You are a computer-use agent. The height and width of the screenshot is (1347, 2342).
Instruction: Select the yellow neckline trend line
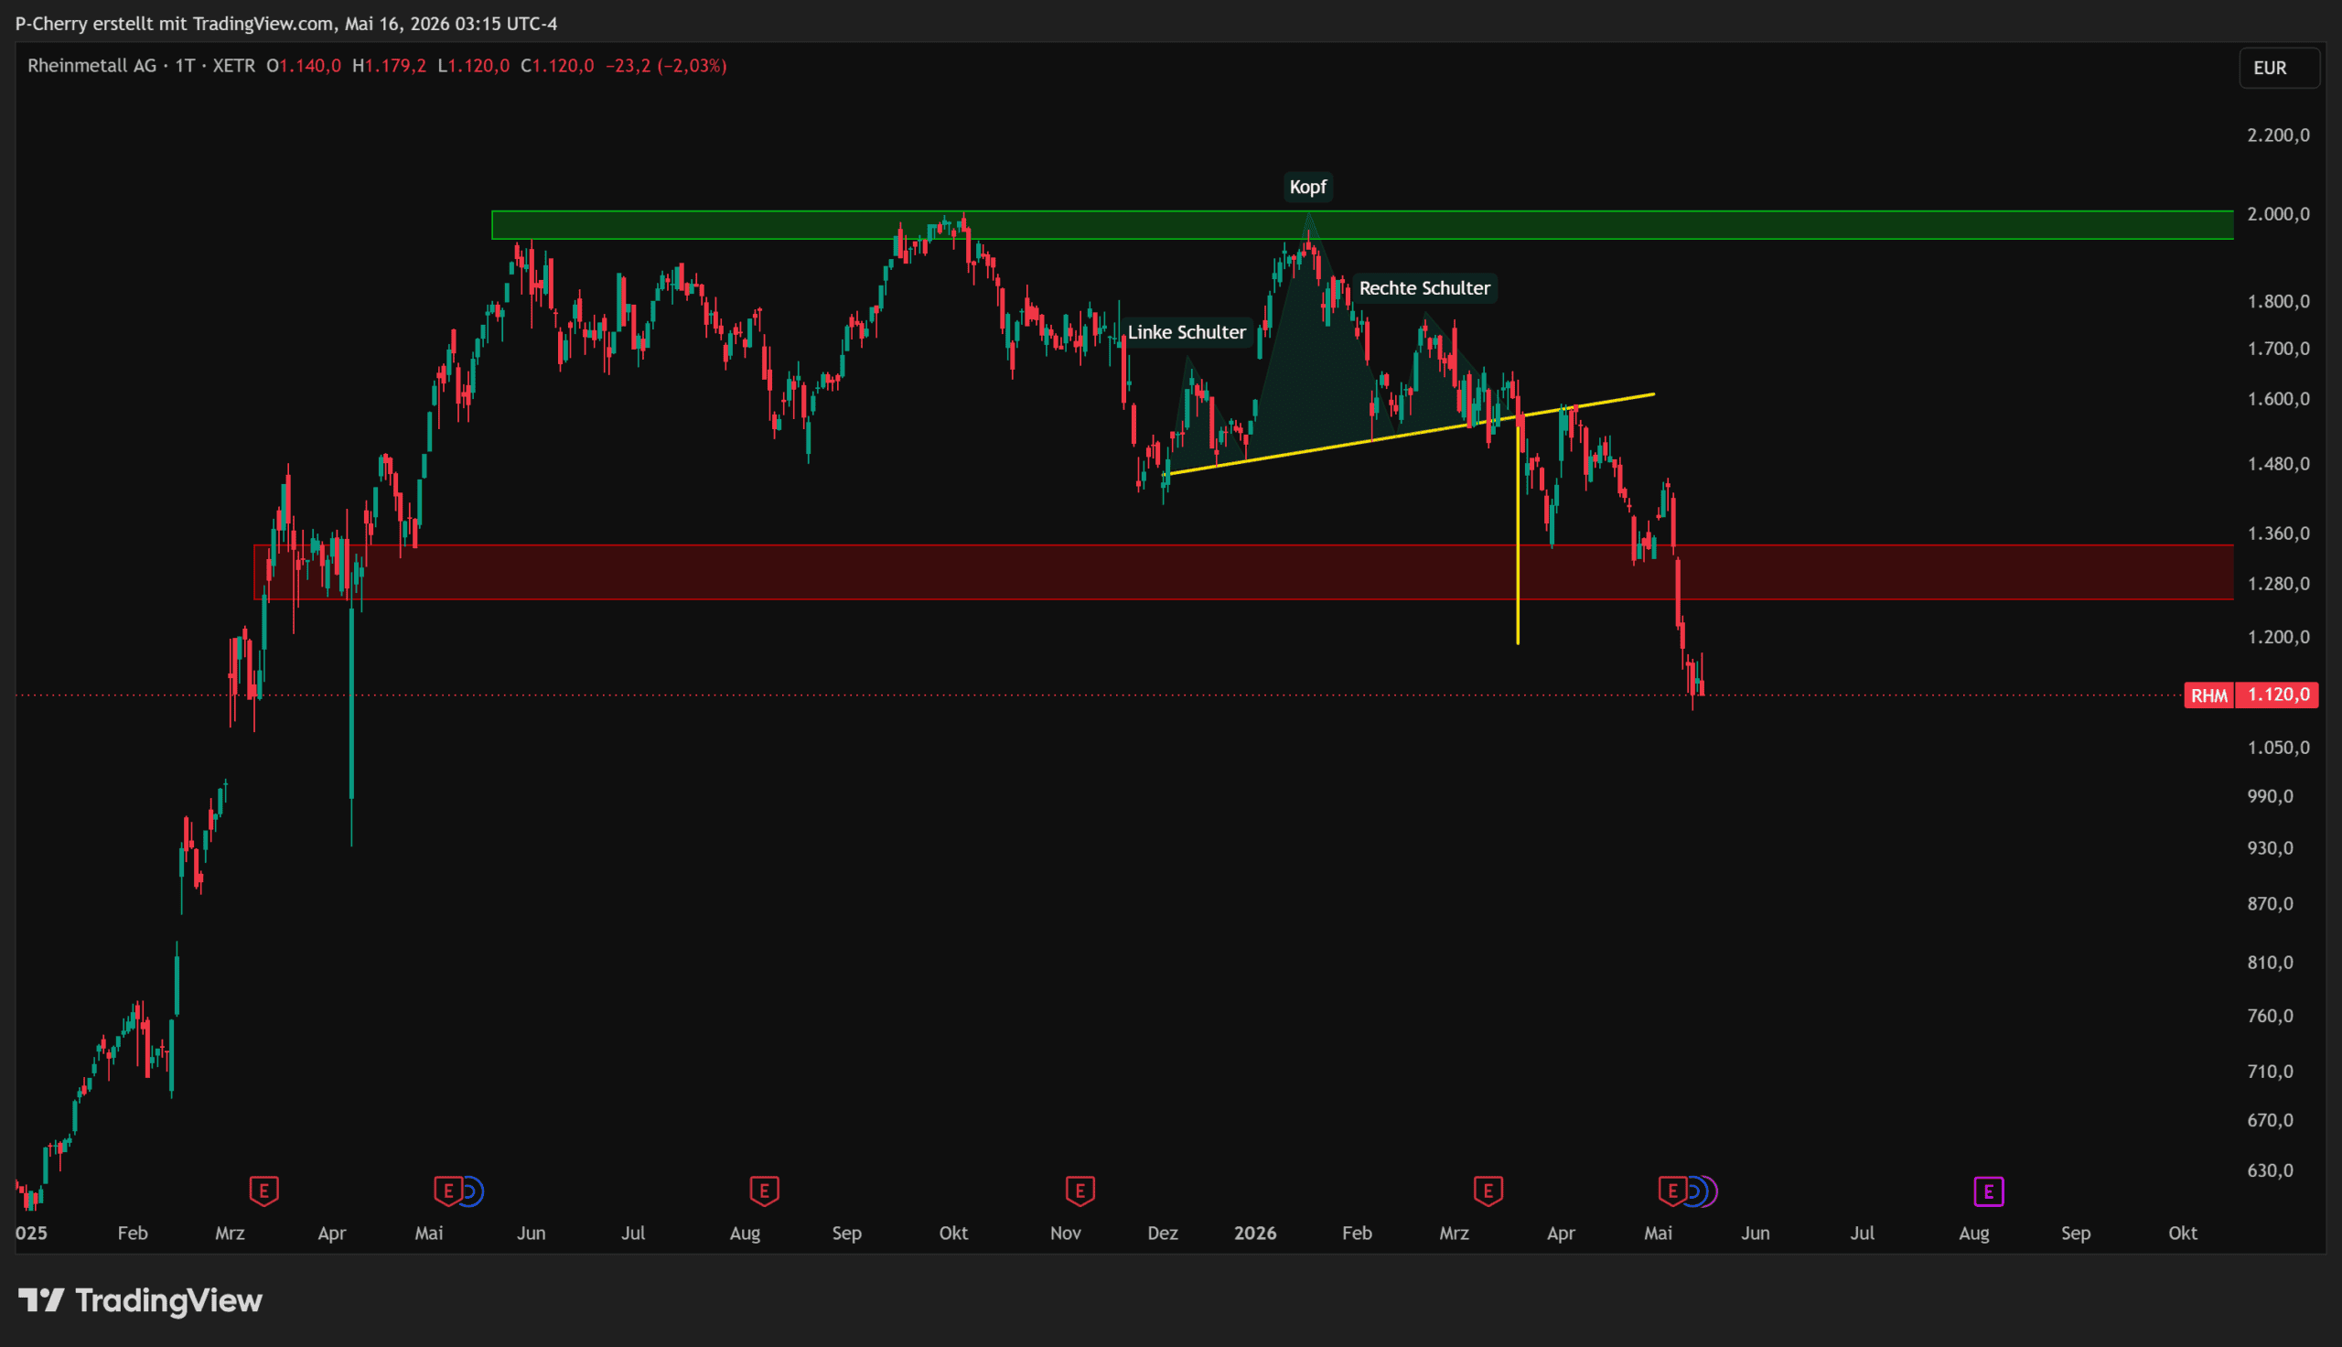tap(1412, 434)
